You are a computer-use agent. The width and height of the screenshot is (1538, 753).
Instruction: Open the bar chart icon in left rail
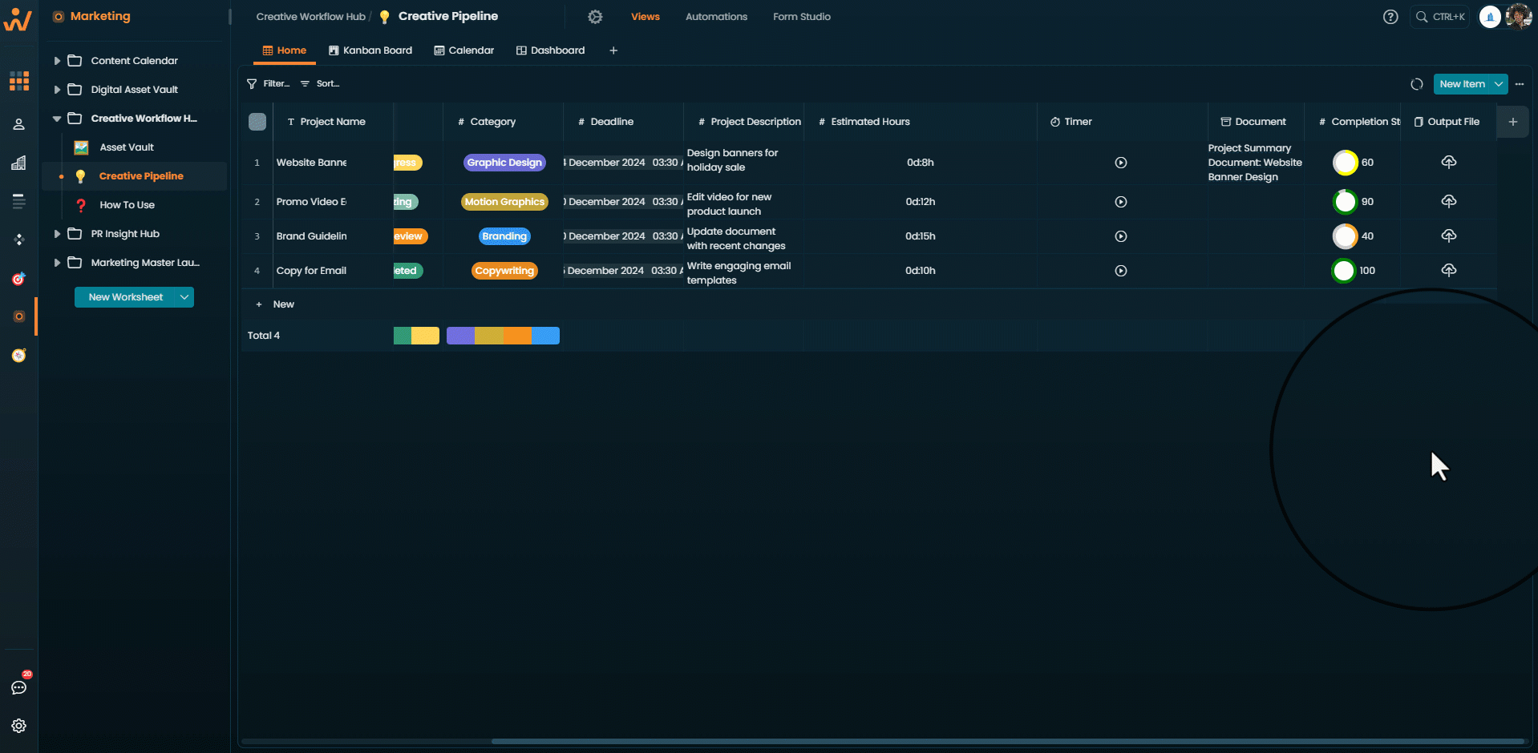(x=19, y=163)
